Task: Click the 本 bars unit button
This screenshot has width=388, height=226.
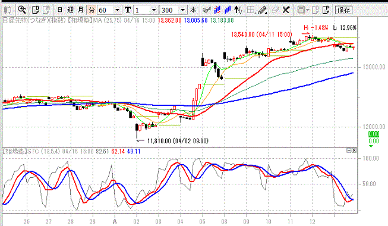Action: [193, 10]
